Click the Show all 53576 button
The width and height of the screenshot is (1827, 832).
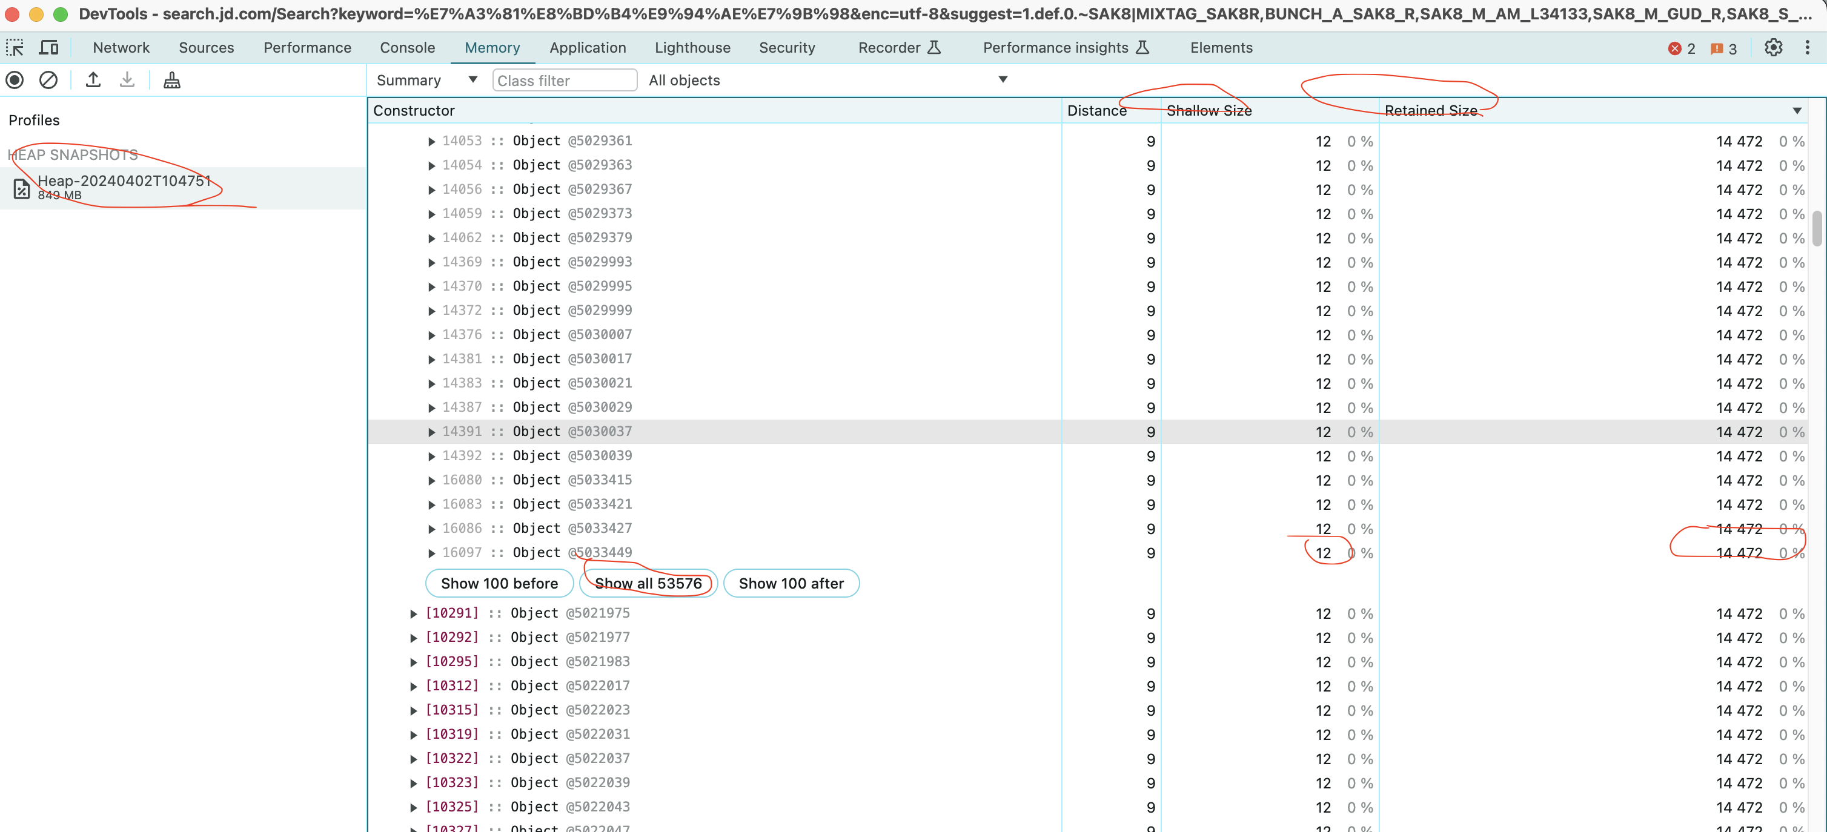pos(648,583)
